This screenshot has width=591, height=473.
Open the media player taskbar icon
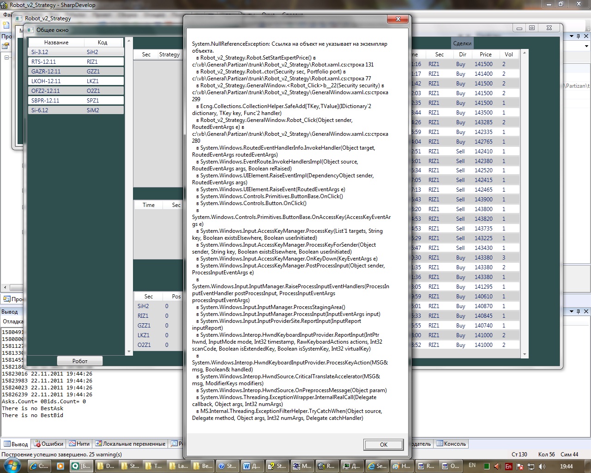click(x=60, y=466)
